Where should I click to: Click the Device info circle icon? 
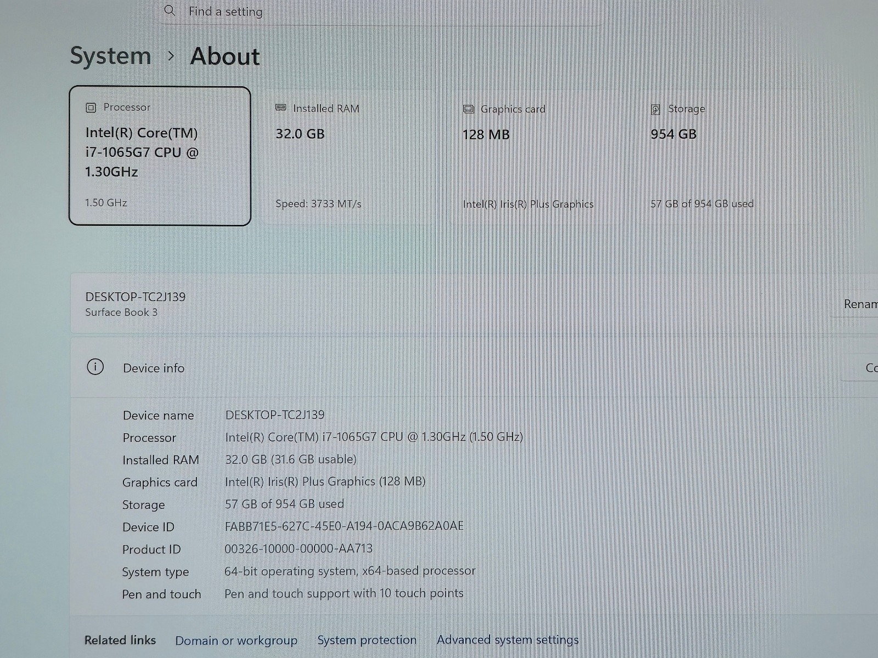point(95,367)
